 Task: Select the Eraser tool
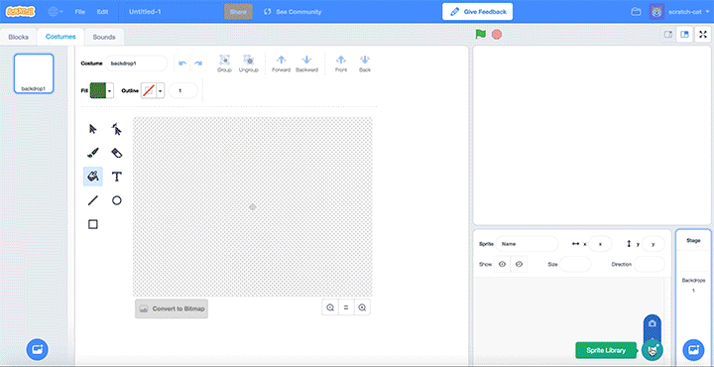coord(117,153)
